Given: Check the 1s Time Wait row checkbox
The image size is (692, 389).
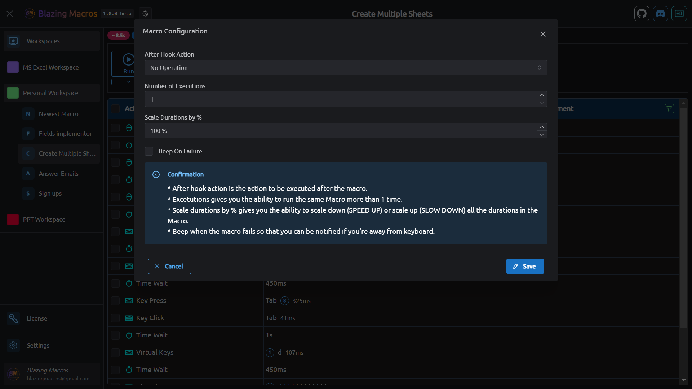Looking at the screenshot, I should [x=115, y=335].
